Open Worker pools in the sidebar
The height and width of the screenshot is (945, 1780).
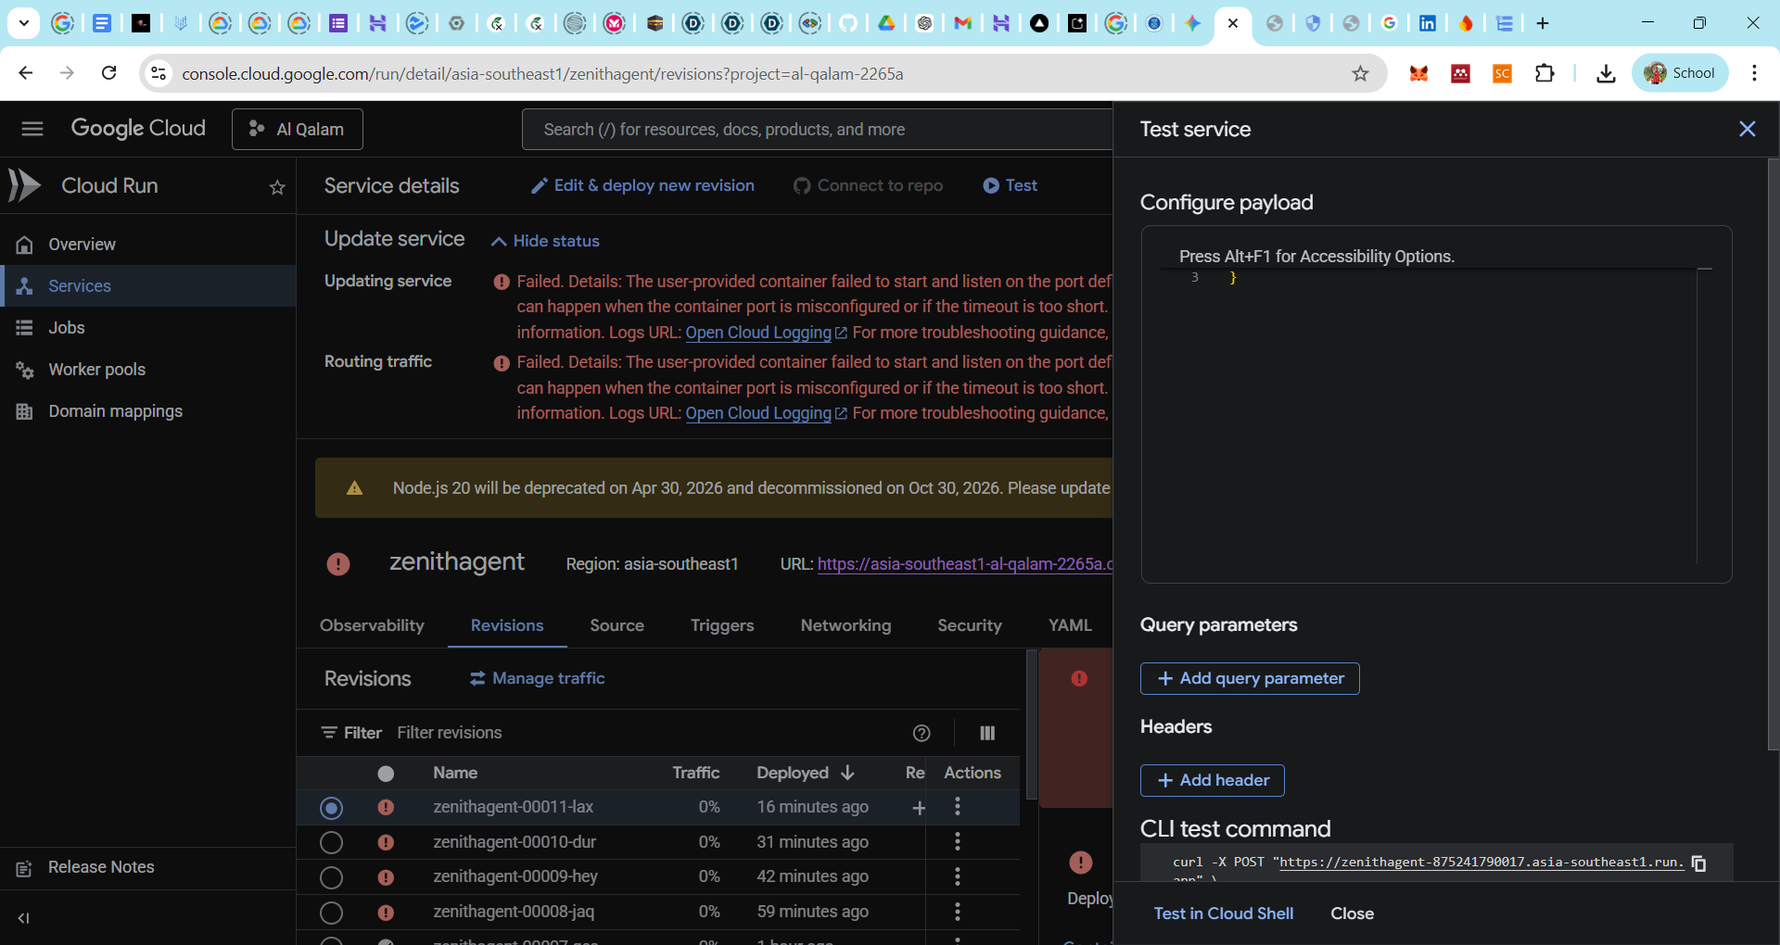point(148,370)
